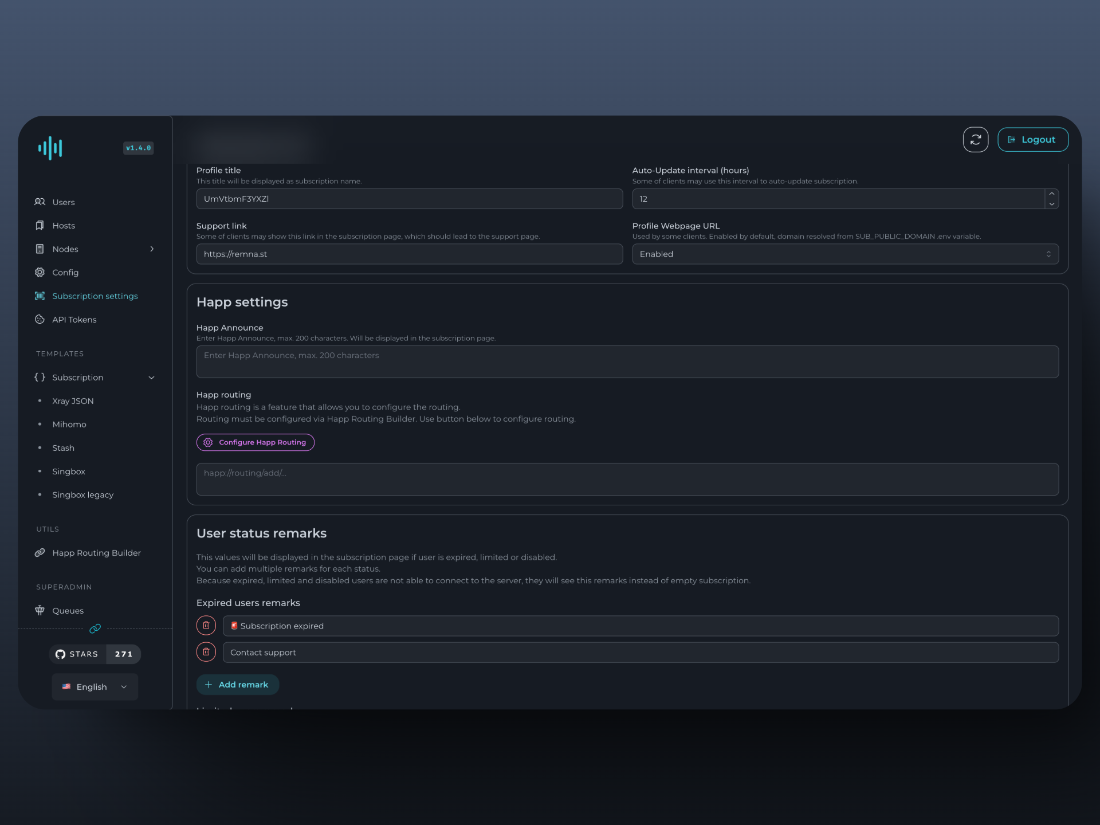Click the API Tokens cookie icon

point(40,319)
